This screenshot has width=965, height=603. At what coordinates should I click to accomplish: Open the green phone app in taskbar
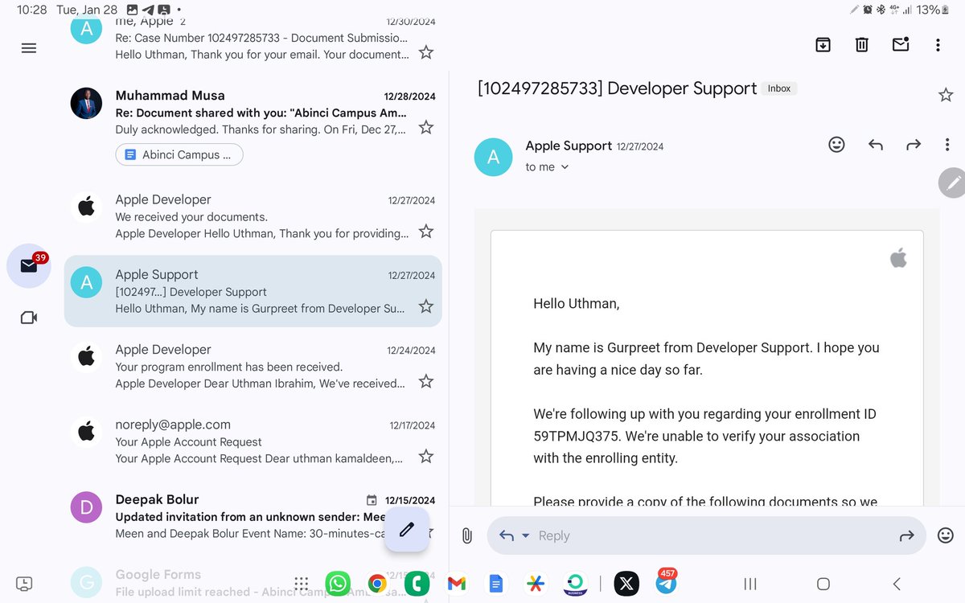(417, 584)
